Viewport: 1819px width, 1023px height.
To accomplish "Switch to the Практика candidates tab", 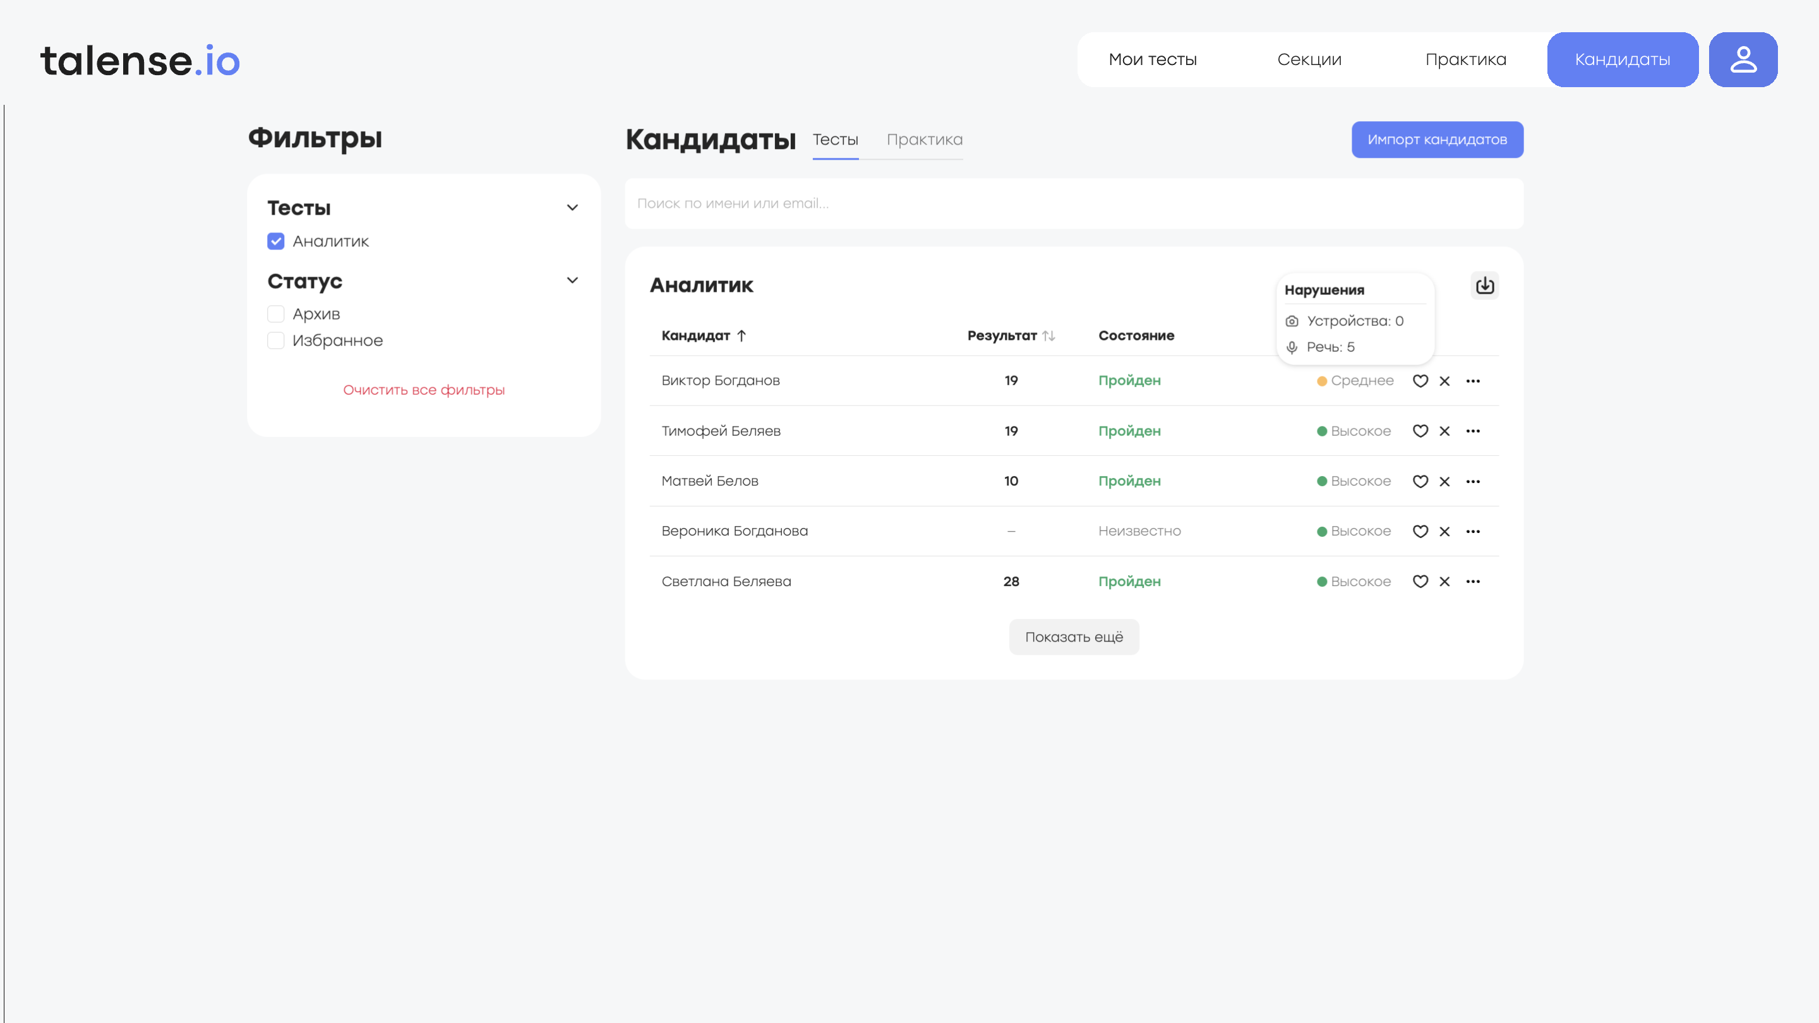I will [924, 140].
